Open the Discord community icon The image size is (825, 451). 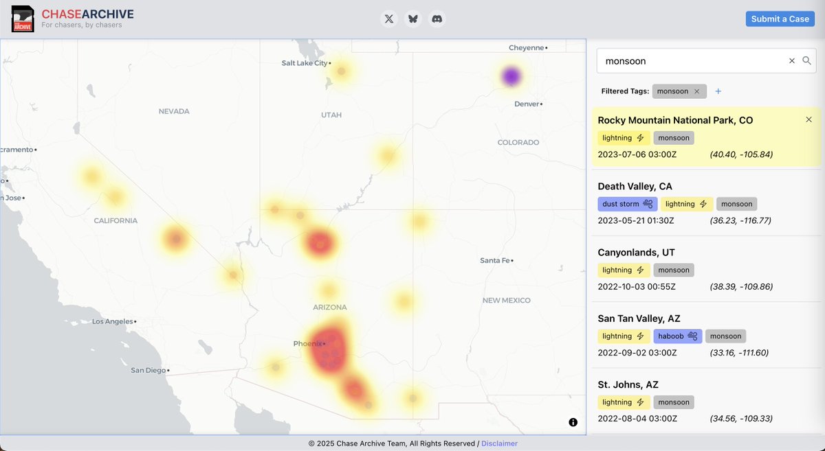[x=437, y=19]
